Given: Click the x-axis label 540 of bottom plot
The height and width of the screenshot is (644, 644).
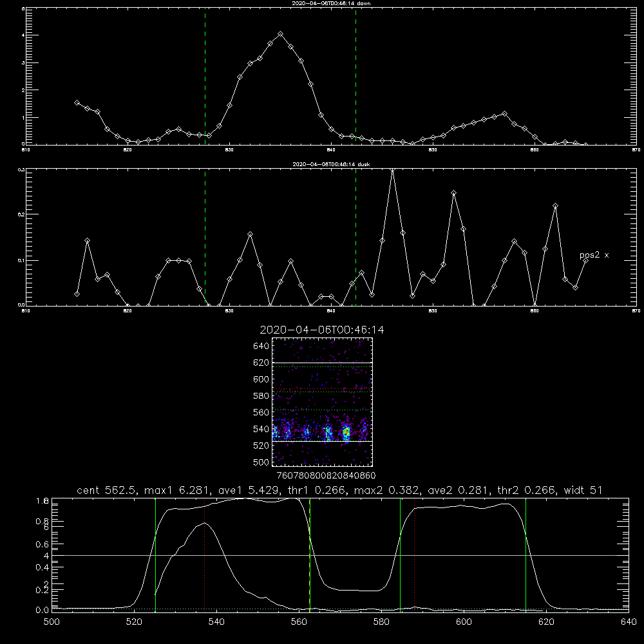Looking at the screenshot, I should 216,622.
